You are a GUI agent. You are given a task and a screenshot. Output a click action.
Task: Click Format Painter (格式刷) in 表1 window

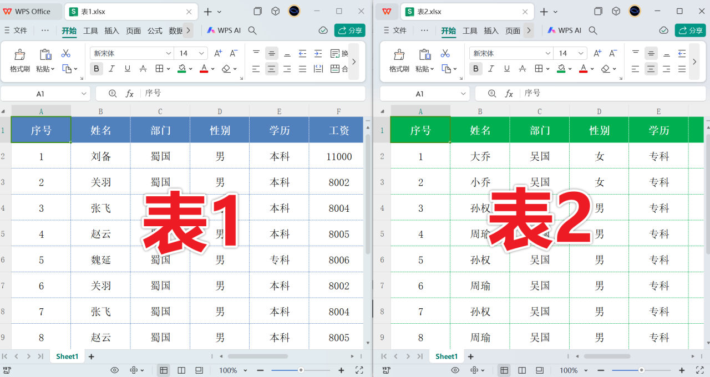tap(20, 61)
